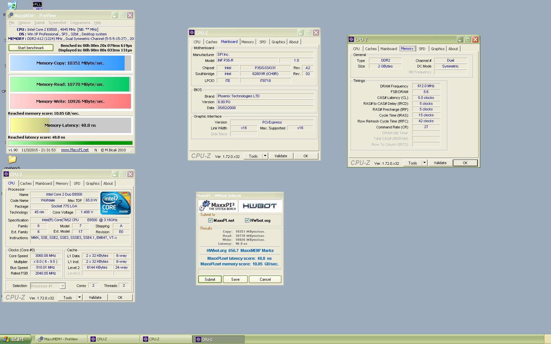Click the MaxxPI² system bench logo
The image size is (551, 344).
click(218, 206)
